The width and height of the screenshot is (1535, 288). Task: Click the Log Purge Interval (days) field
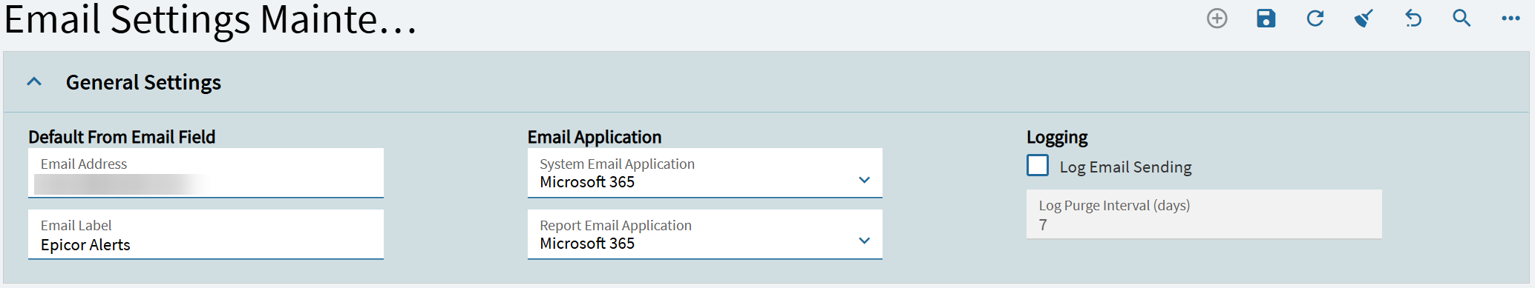[x=1204, y=215]
